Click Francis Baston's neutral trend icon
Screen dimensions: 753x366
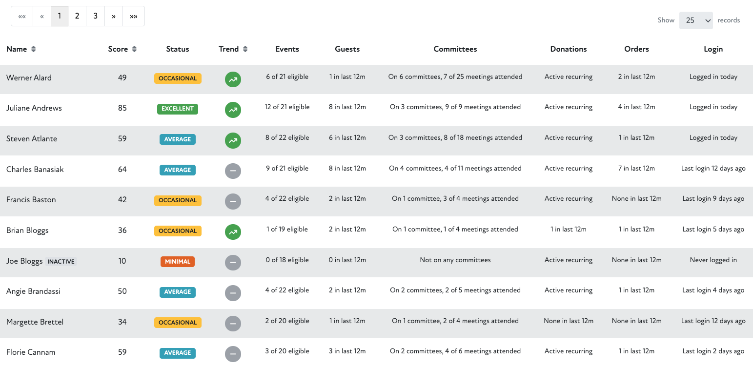tap(233, 201)
